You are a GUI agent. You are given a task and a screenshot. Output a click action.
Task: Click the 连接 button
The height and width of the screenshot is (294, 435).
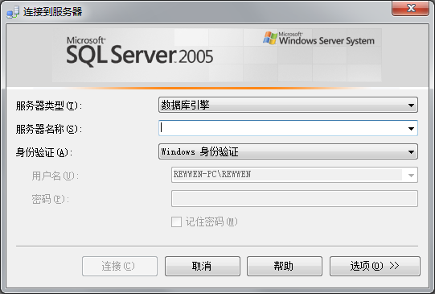coord(120,267)
